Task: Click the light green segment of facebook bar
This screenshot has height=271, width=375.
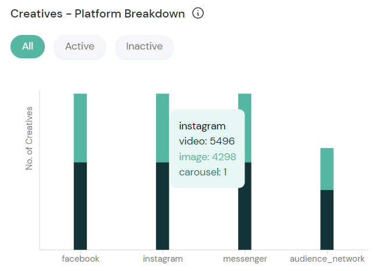Action: (x=80, y=127)
